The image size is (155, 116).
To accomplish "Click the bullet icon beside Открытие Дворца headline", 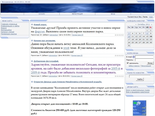I will pyautogui.click(x=32, y=82).
